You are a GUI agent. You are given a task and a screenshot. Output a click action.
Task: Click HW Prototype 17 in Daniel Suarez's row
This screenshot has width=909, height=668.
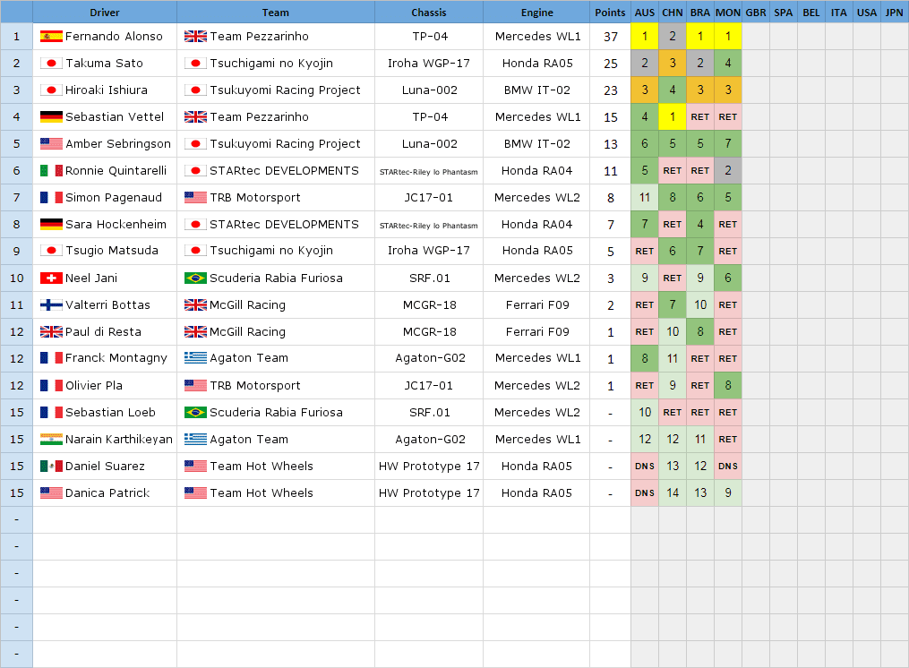tap(429, 467)
